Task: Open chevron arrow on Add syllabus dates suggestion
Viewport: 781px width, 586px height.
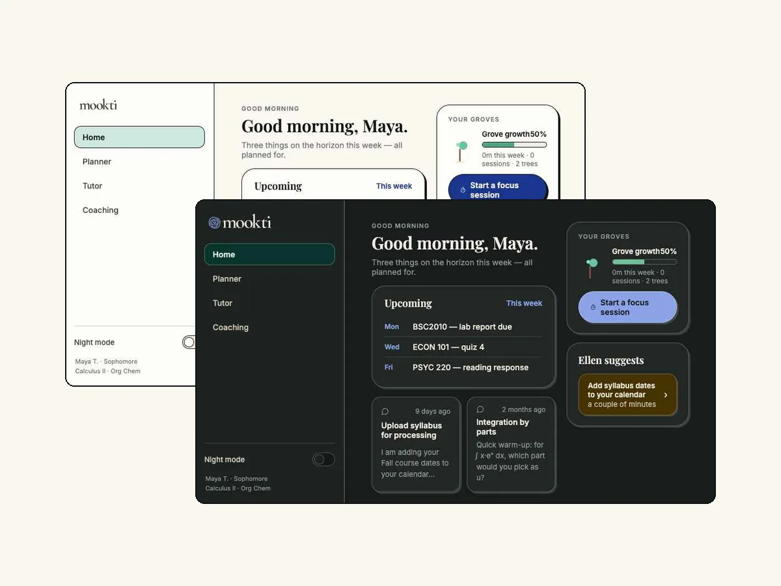Action: (665, 395)
